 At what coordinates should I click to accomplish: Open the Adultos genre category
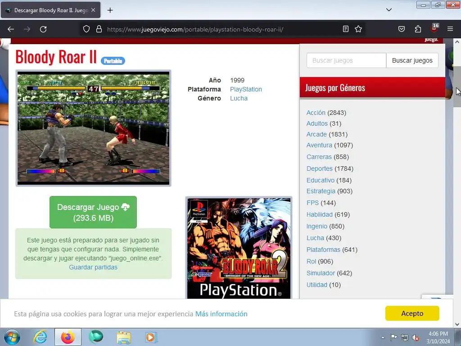317,123
